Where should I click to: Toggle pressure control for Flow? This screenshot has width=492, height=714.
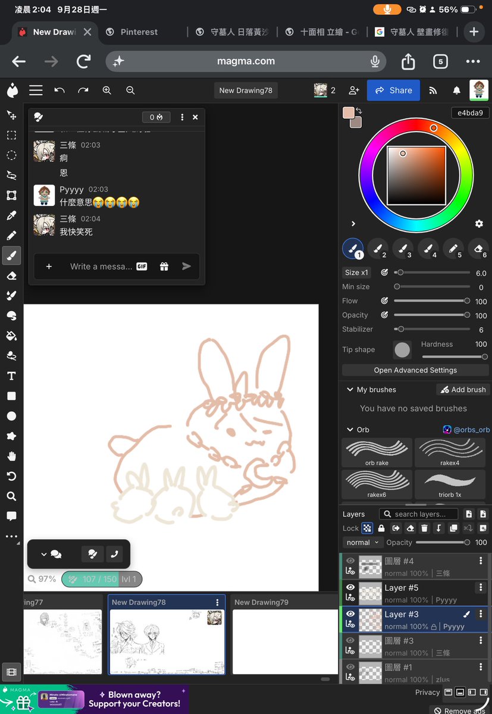click(384, 301)
